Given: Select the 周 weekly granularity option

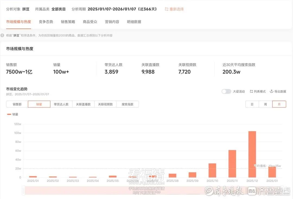Looking at the screenshot, I should pos(266,104).
